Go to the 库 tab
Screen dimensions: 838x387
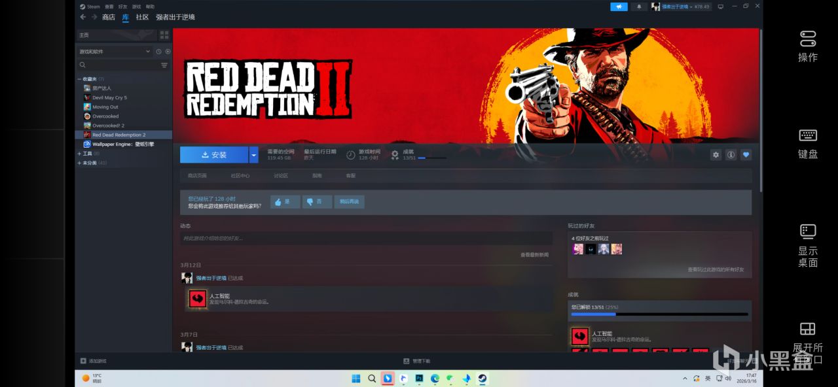click(x=126, y=17)
